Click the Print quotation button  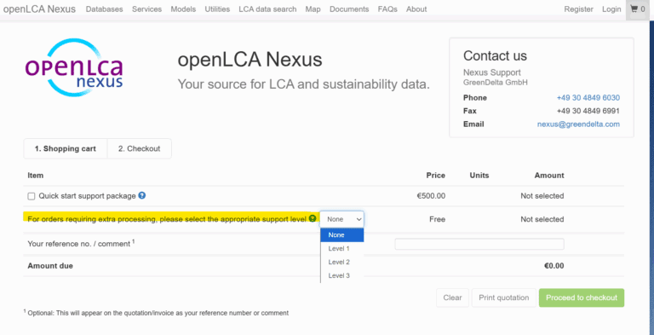(x=504, y=297)
